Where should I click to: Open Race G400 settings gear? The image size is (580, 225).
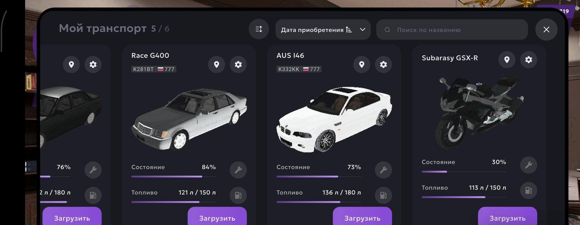238,64
